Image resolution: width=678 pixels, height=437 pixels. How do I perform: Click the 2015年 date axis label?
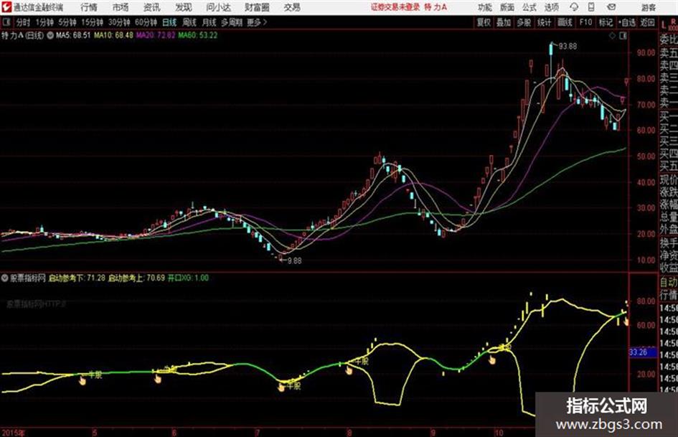(13, 433)
